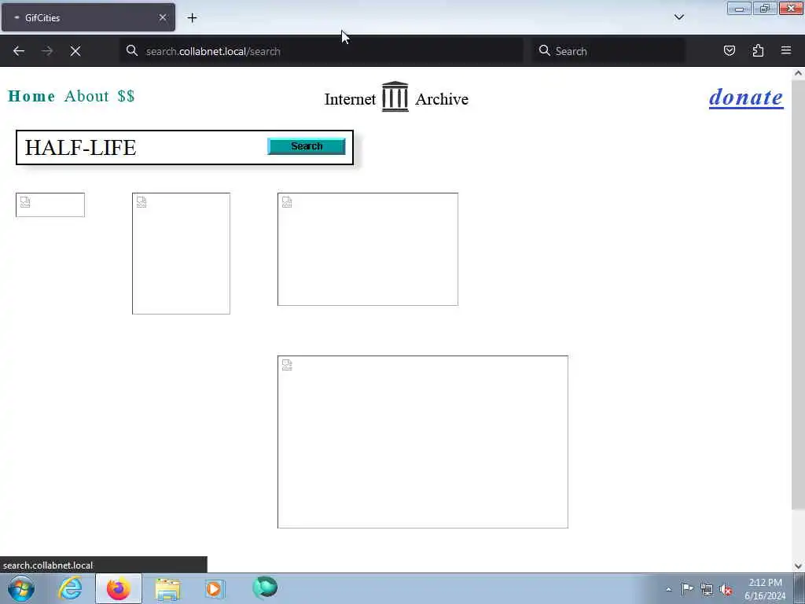Click the Internet Archive pillar logo
This screenshot has height=604, width=805.
coord(395,97)
